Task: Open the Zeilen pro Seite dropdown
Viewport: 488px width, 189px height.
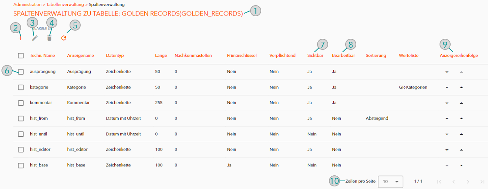Action: click(390, 182)
